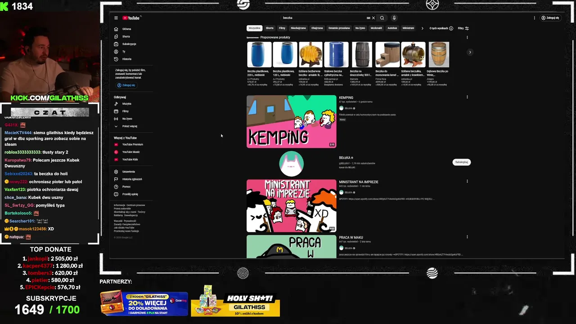Open the KEMPING video title

[x=346, y=98]
